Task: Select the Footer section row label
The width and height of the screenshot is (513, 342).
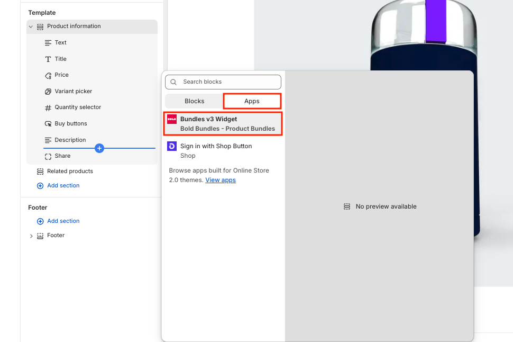Action: [56, 235]
